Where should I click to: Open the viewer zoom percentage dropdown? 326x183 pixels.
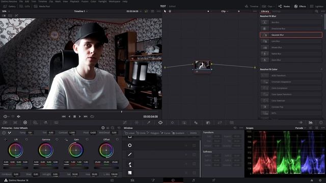[x=5, y=11]
